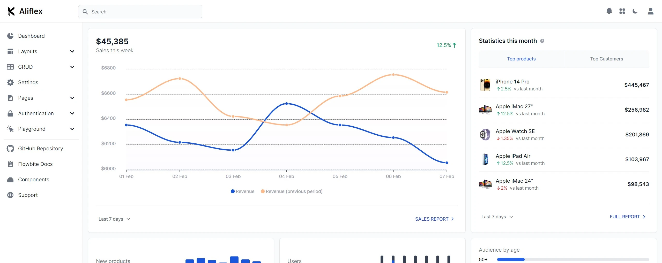662x263 pixels.
Task: Click the iPhone 14 Pro thumbnail
Action: [x=485, y=85]
